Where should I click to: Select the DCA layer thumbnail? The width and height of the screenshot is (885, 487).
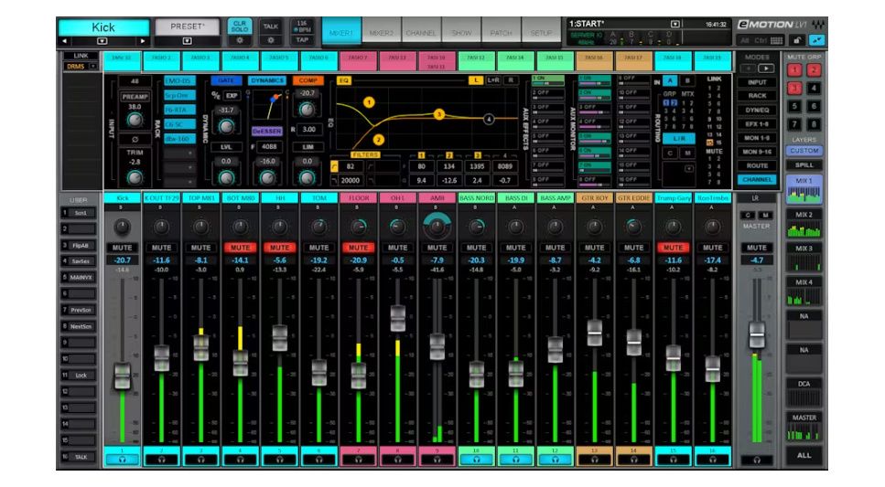[x=804, y=393]
